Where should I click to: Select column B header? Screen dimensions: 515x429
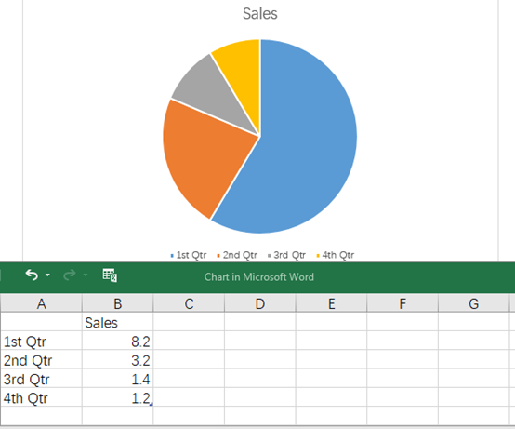[x=117, y=303]
